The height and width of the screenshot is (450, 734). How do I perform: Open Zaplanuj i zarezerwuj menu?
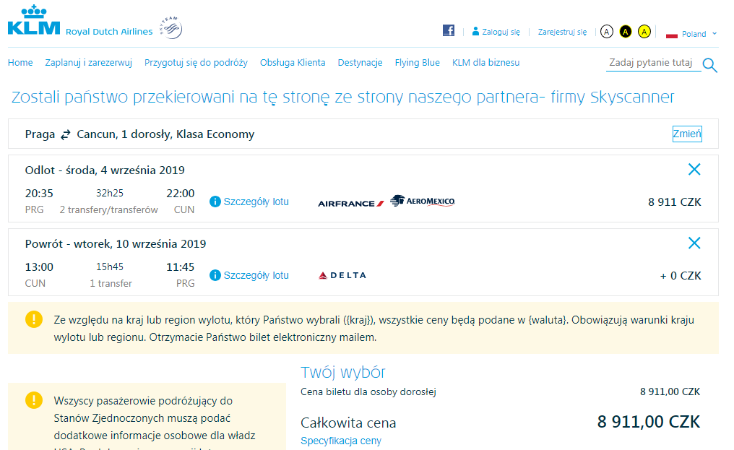pos(88,63)
